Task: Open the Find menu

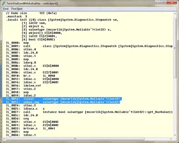Action: click(6, 9)
